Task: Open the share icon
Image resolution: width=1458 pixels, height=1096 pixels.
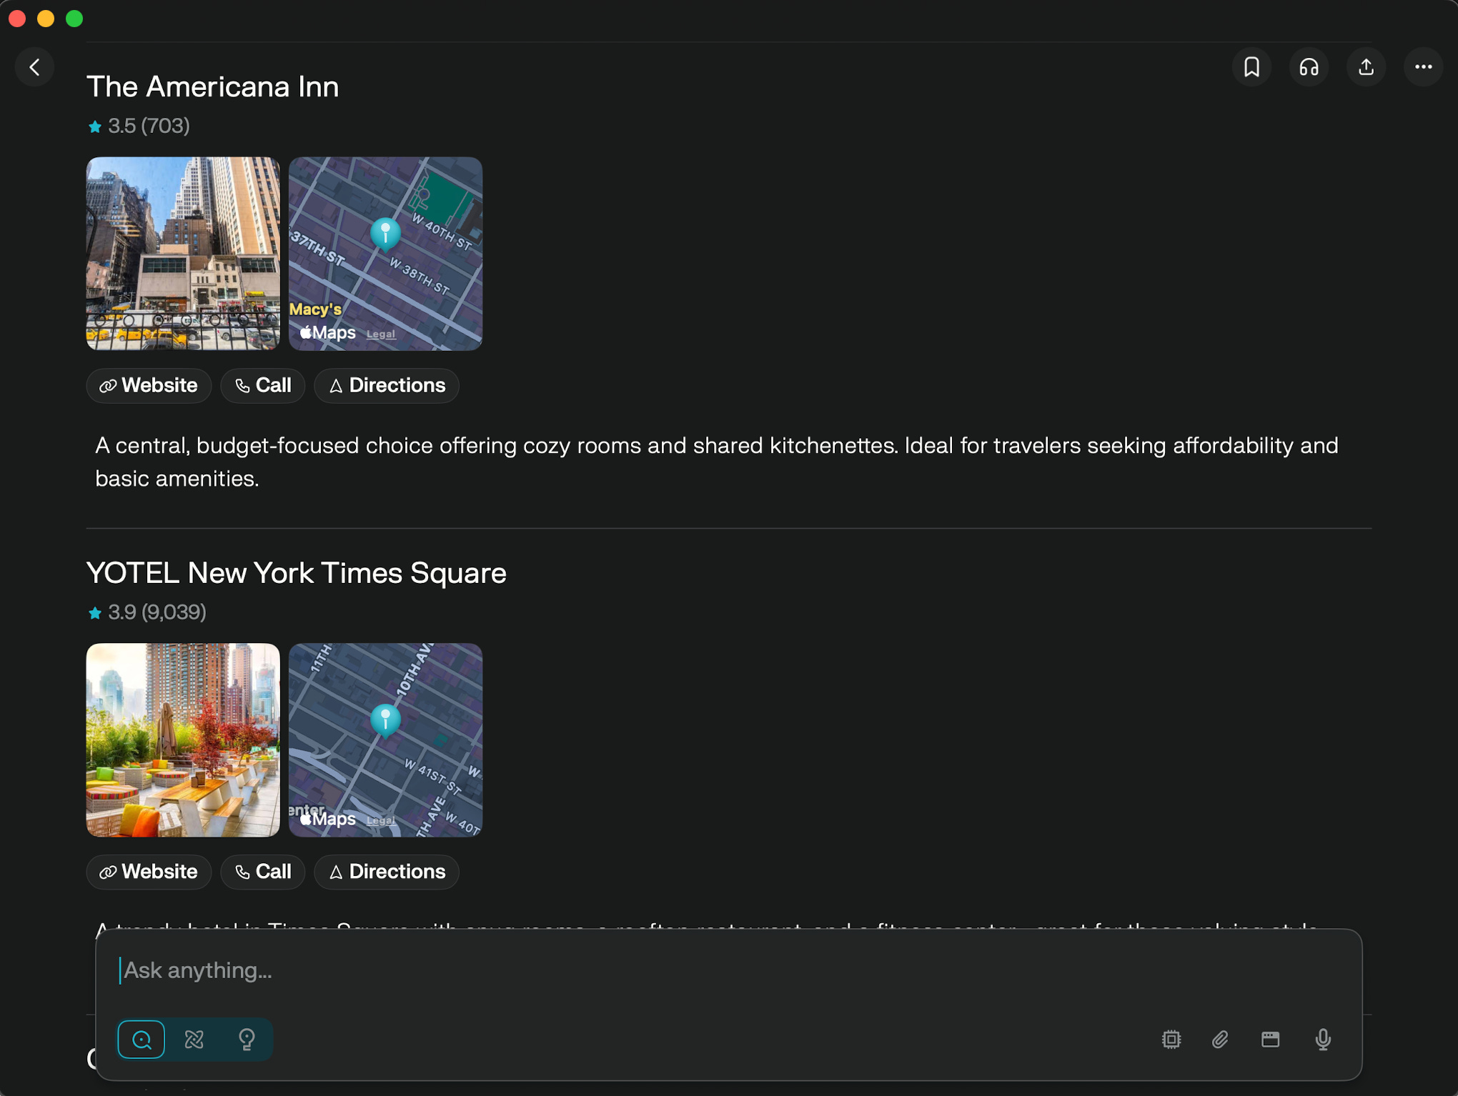Action: pos(1366,67)
